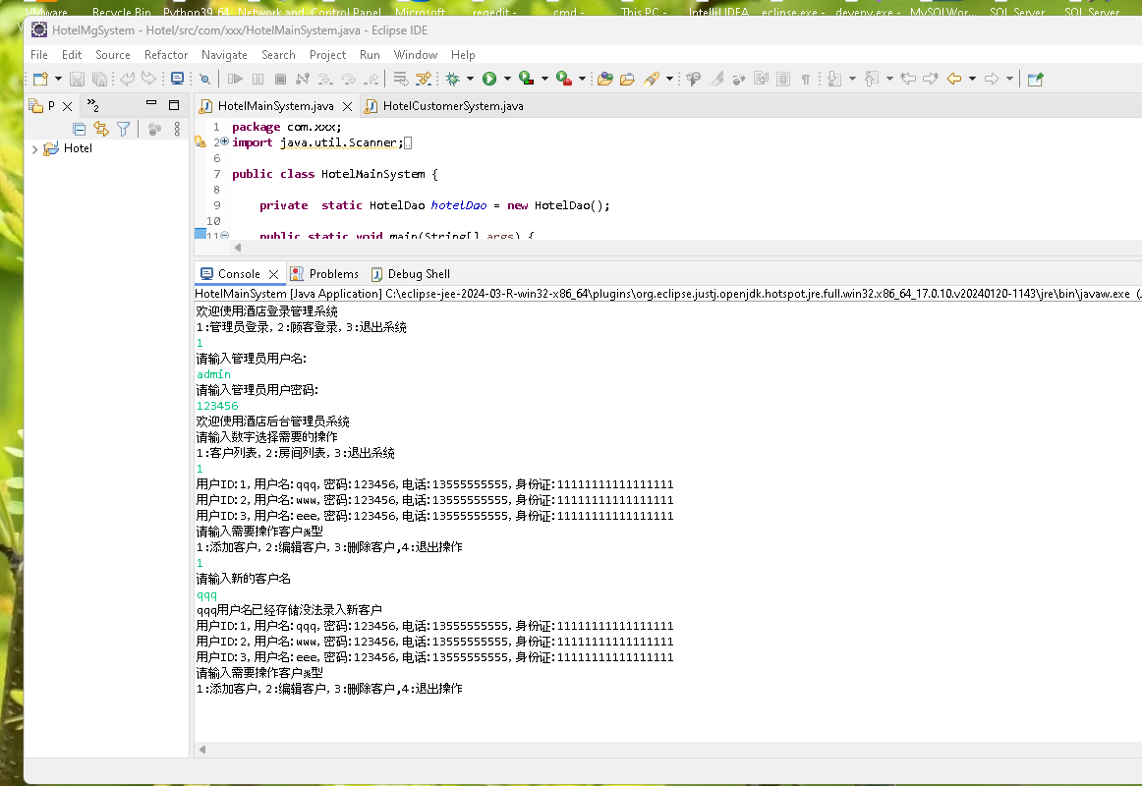1142x786 pixels.
Task: Open the Refactor menu
Action: point(165,55)
